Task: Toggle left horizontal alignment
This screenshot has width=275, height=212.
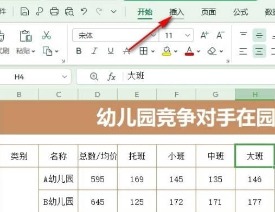Action: click(244, 51)
